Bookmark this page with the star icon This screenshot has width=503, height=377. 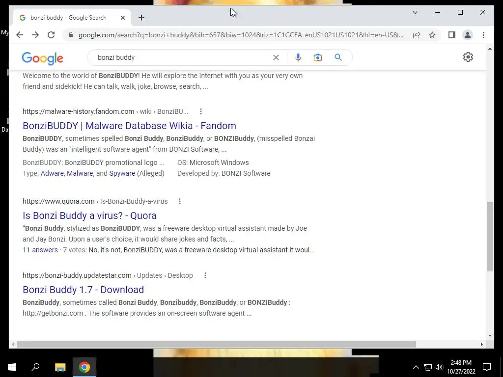pyautogui.click(x=432, y=35)
